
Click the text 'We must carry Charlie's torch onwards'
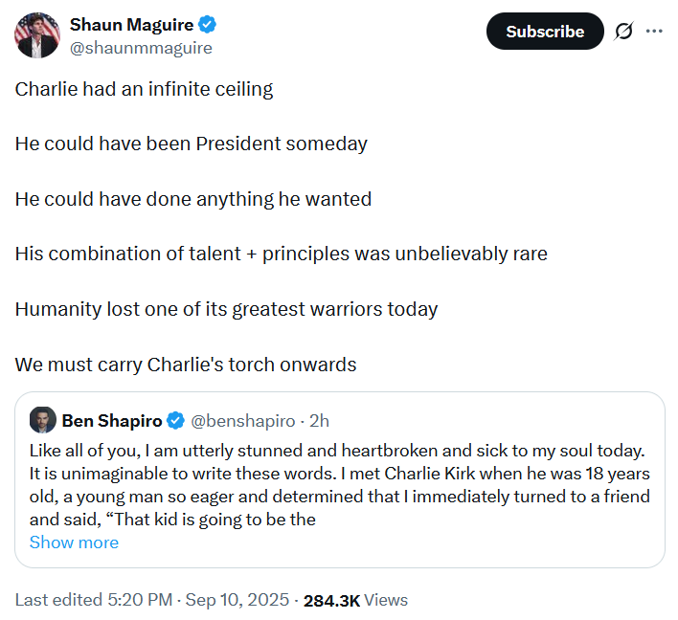pyautogui.click(x=186, y=365)
